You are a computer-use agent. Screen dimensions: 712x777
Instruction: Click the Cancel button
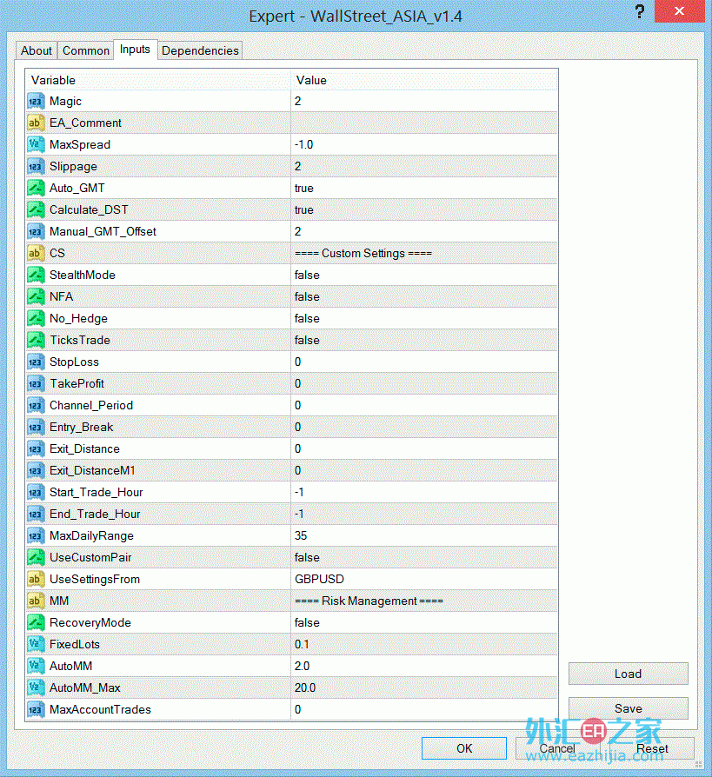[557, 748]
